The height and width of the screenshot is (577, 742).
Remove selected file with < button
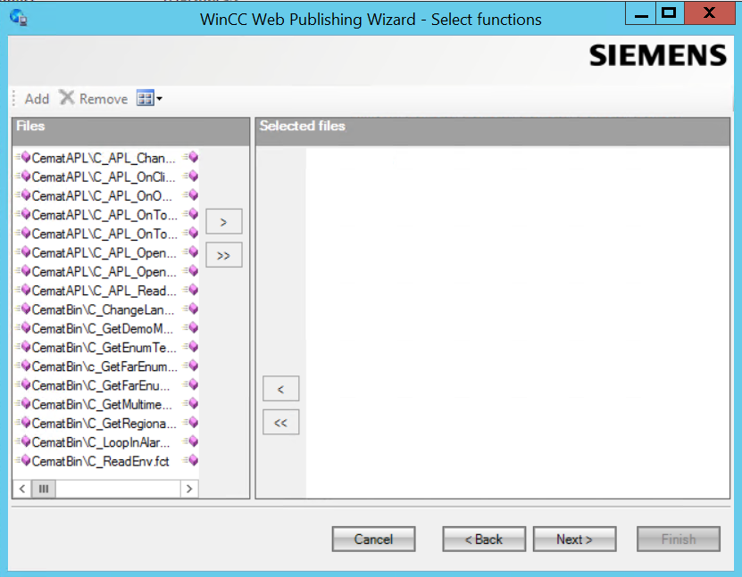(280, 389)
